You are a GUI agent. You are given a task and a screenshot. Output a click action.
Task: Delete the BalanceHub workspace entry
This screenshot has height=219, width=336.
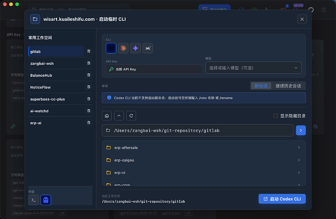click(x=89, y=75)
